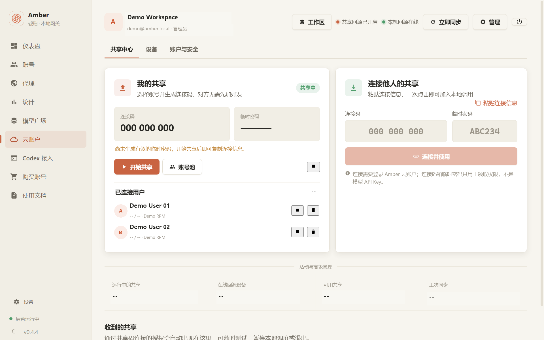Click the Demo User 01 name
Image resolution: width=544 pixels, height=340 pixels.
click(150, 206)
